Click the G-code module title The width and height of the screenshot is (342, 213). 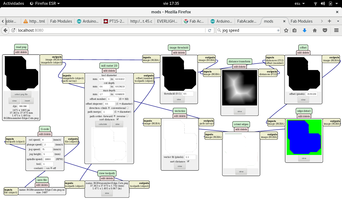coord(45,129)
